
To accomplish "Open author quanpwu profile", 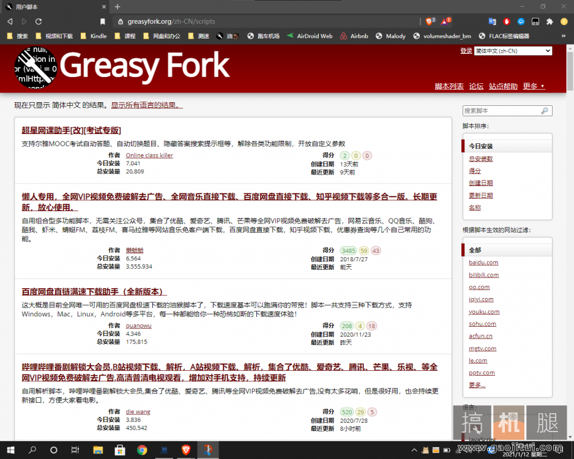I will point(138,326).
